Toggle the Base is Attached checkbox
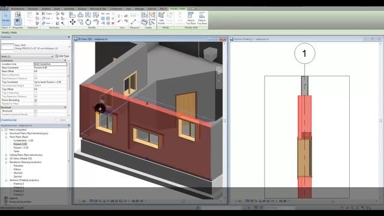The image size is (384, 216). click(x=36, y=74)
